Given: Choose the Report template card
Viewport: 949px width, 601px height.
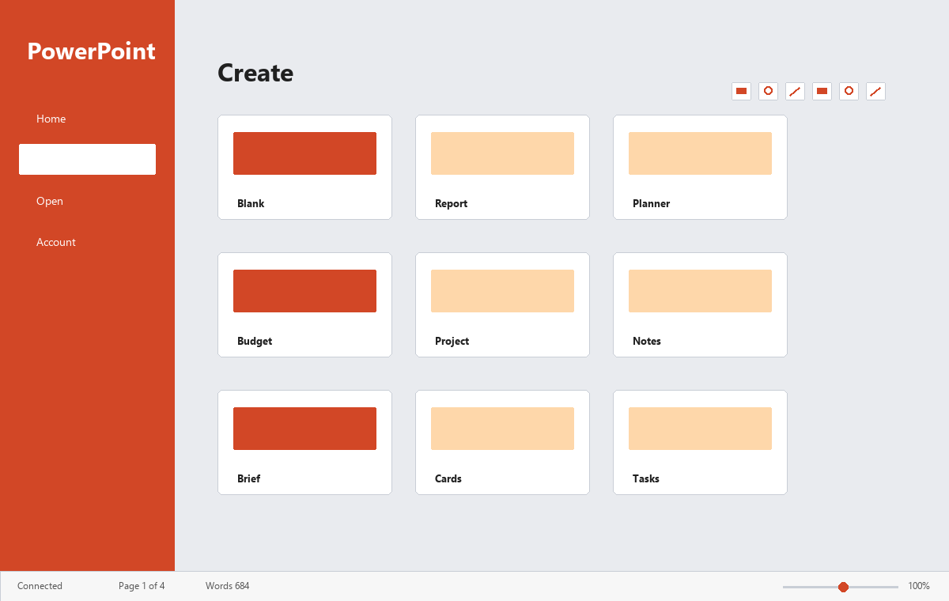Looking at the screenshot, I should click(x=502, y=167).
